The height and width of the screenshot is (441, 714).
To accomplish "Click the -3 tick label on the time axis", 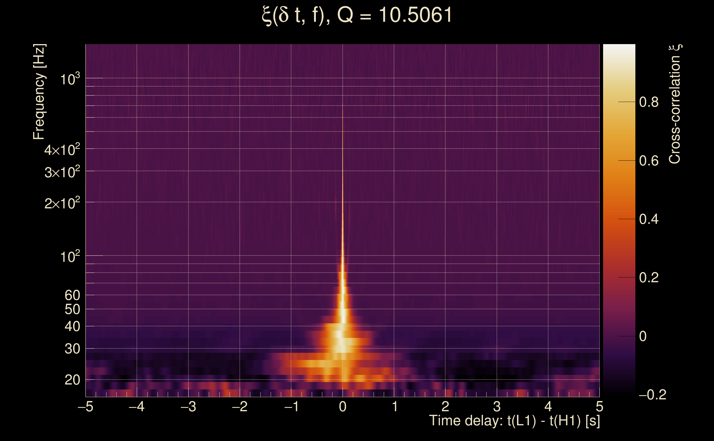I will pos(188,407).
